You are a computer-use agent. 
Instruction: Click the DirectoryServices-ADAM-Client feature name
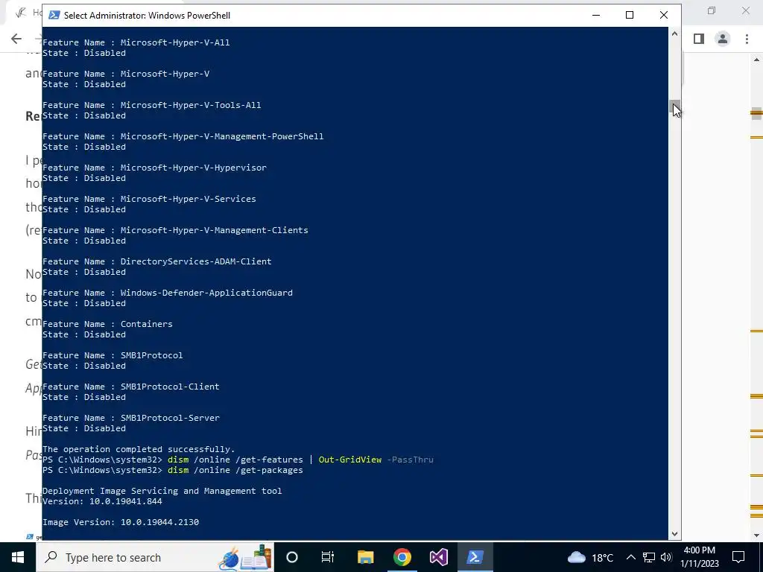tap(196, 261)
